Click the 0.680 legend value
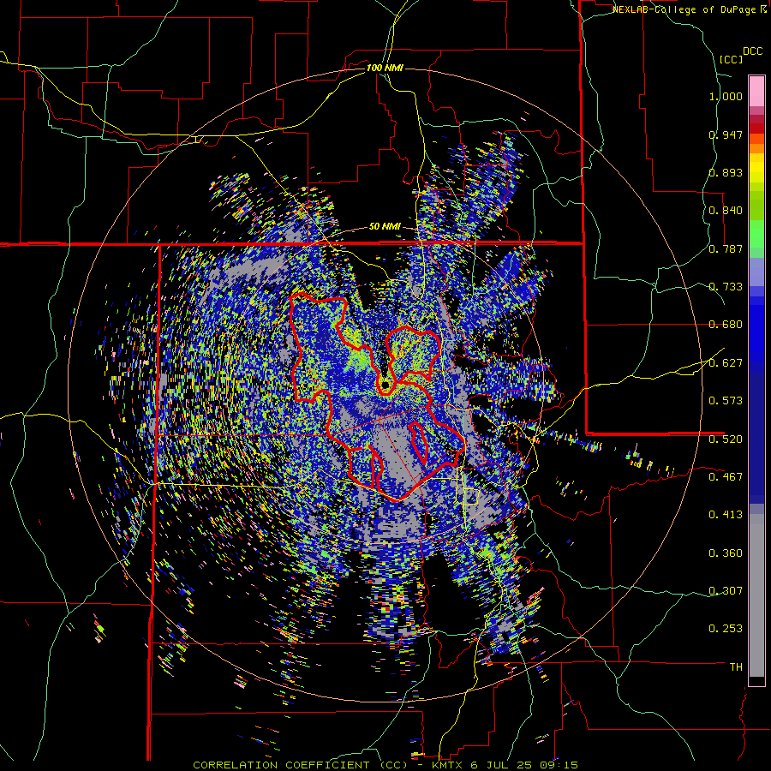 click(x=726, y=325)
